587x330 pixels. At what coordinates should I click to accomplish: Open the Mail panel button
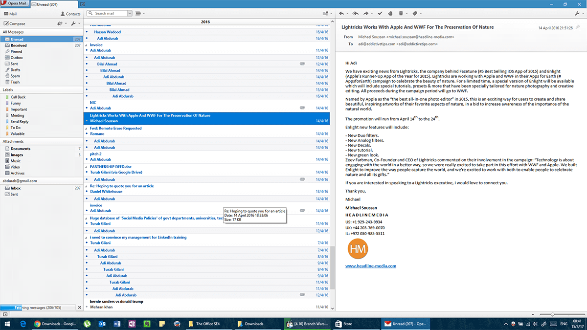point(10,14)
